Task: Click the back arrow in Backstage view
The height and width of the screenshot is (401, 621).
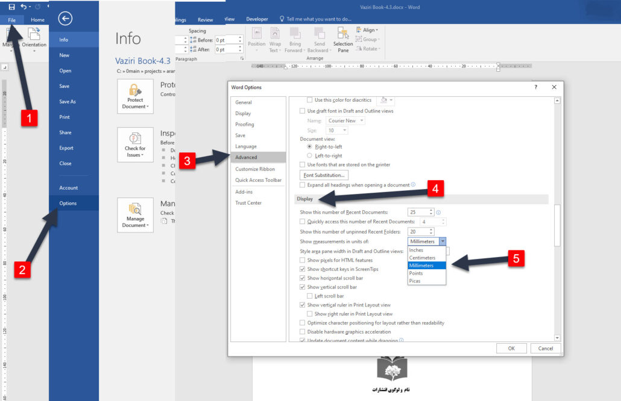Action: [65, 19]
